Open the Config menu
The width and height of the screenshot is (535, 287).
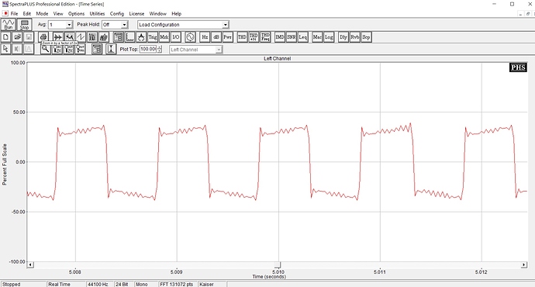coord(116,14)
